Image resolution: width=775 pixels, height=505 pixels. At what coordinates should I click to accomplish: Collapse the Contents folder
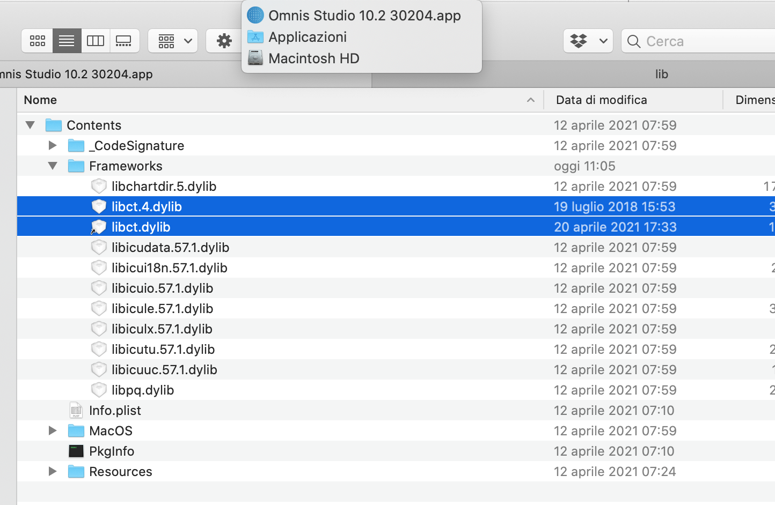[30, 125]
